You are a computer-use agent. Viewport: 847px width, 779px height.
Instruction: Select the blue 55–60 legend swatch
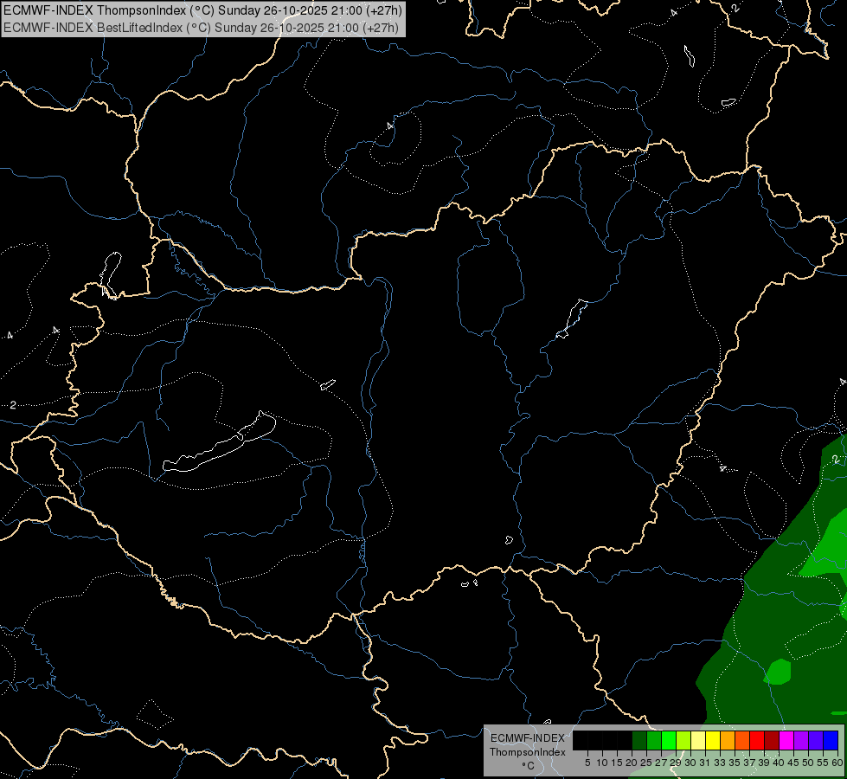pyautogui.click(x=831, y=741)
